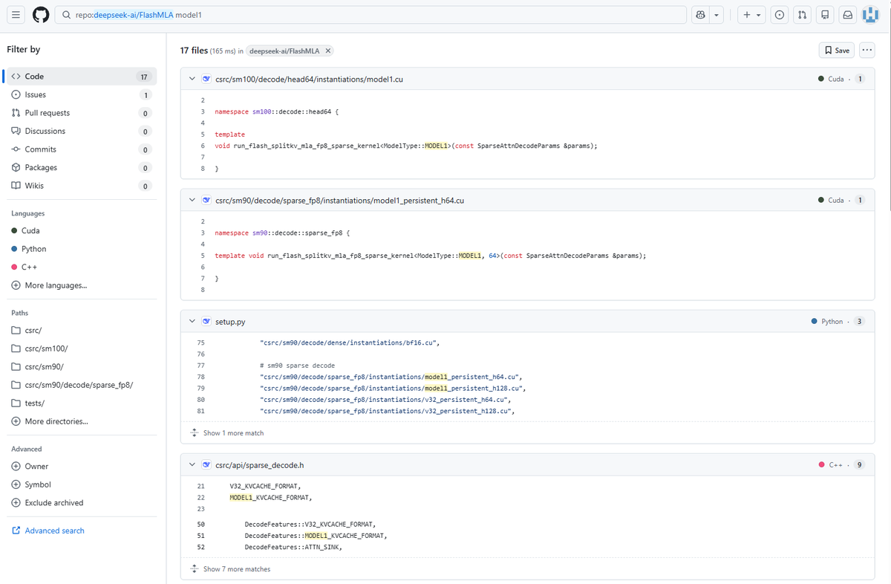Open Copilot chat icon in header
The image size is (891, 584).
point(700,15)
